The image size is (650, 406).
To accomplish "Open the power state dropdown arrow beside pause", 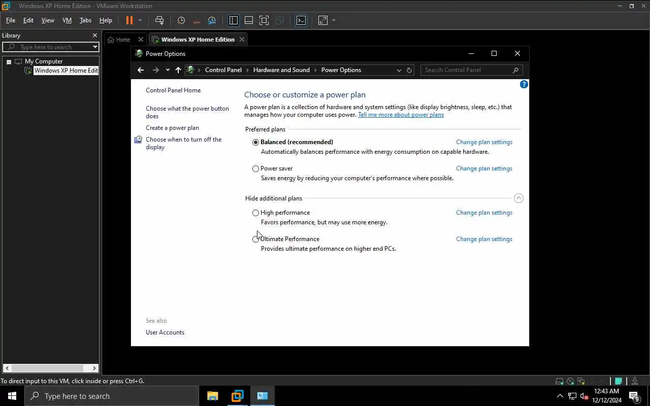I will (x=140, y=20).
